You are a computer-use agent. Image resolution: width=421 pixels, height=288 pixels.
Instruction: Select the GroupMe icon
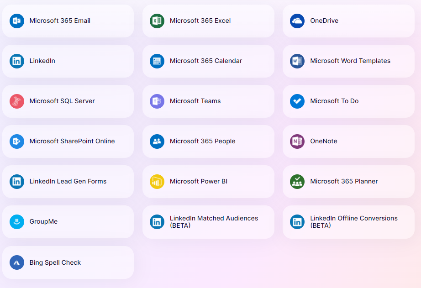16,221
